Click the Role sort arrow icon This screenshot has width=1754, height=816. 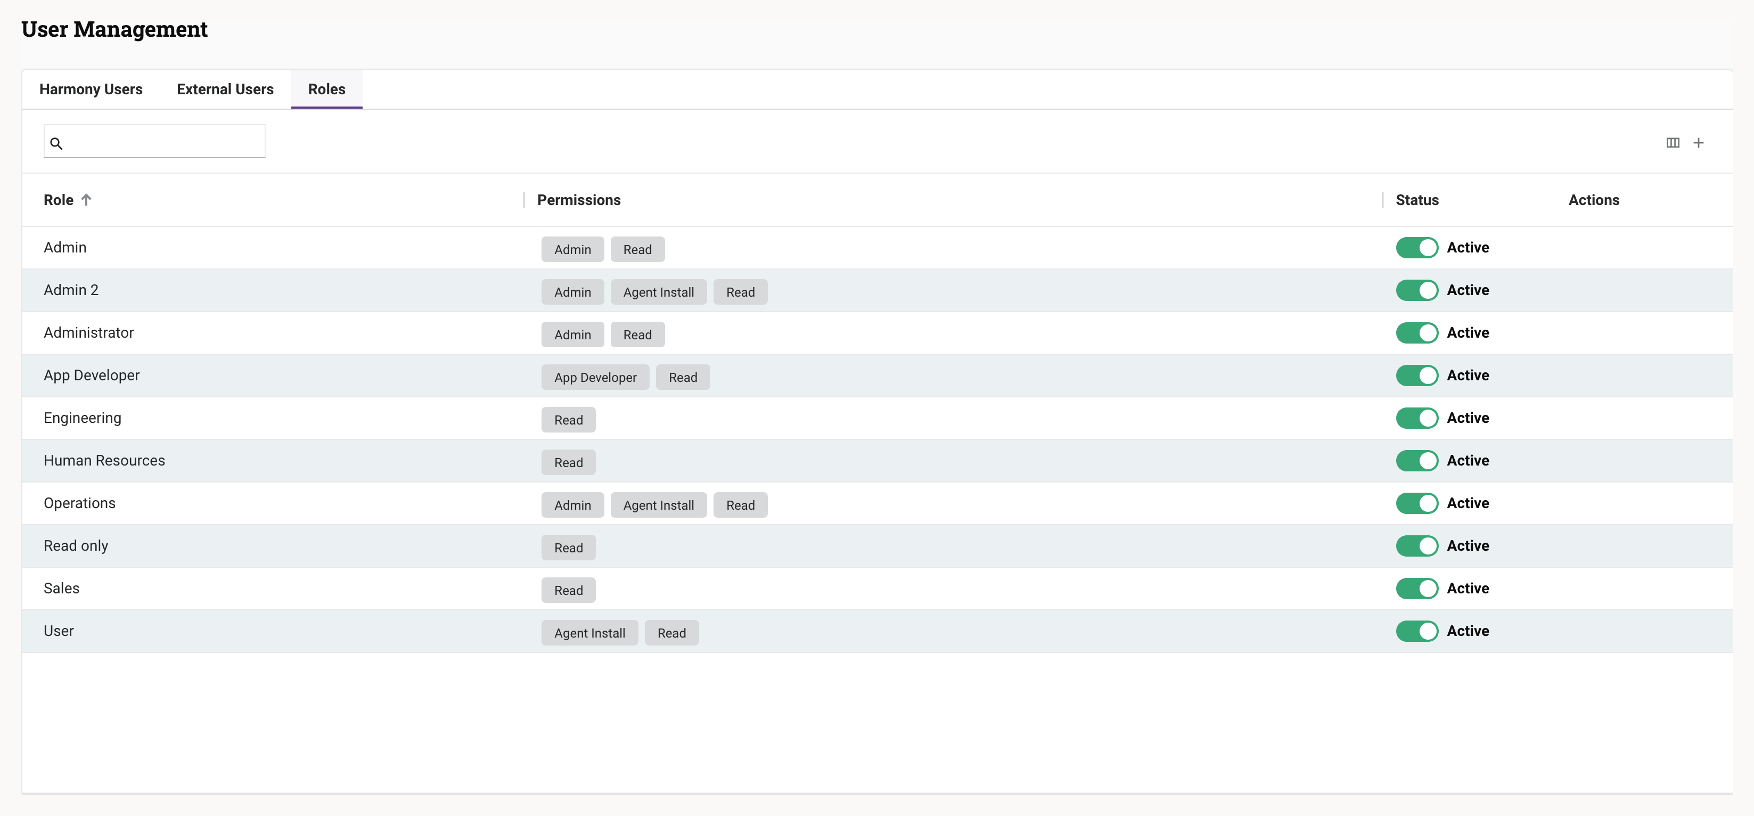[x=86, y=200]
